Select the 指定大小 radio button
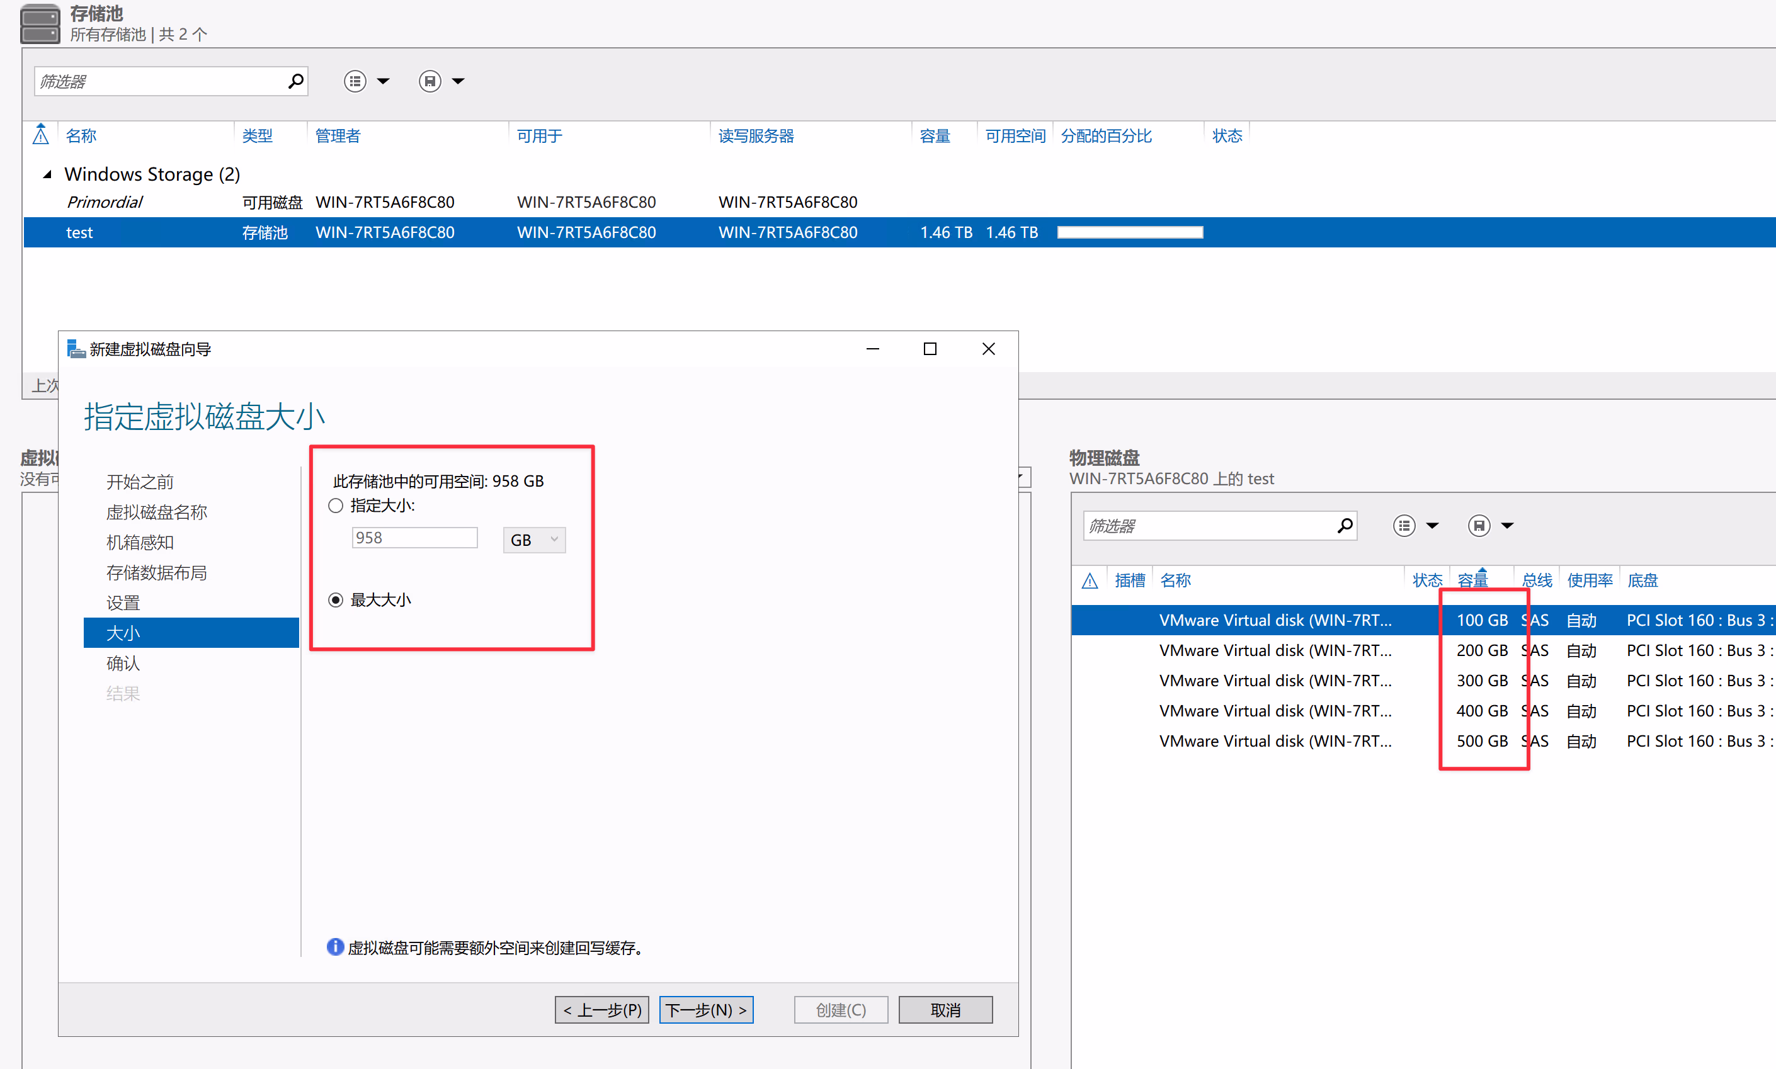This screenshot has width=1776, height=1069. (336, 506)
